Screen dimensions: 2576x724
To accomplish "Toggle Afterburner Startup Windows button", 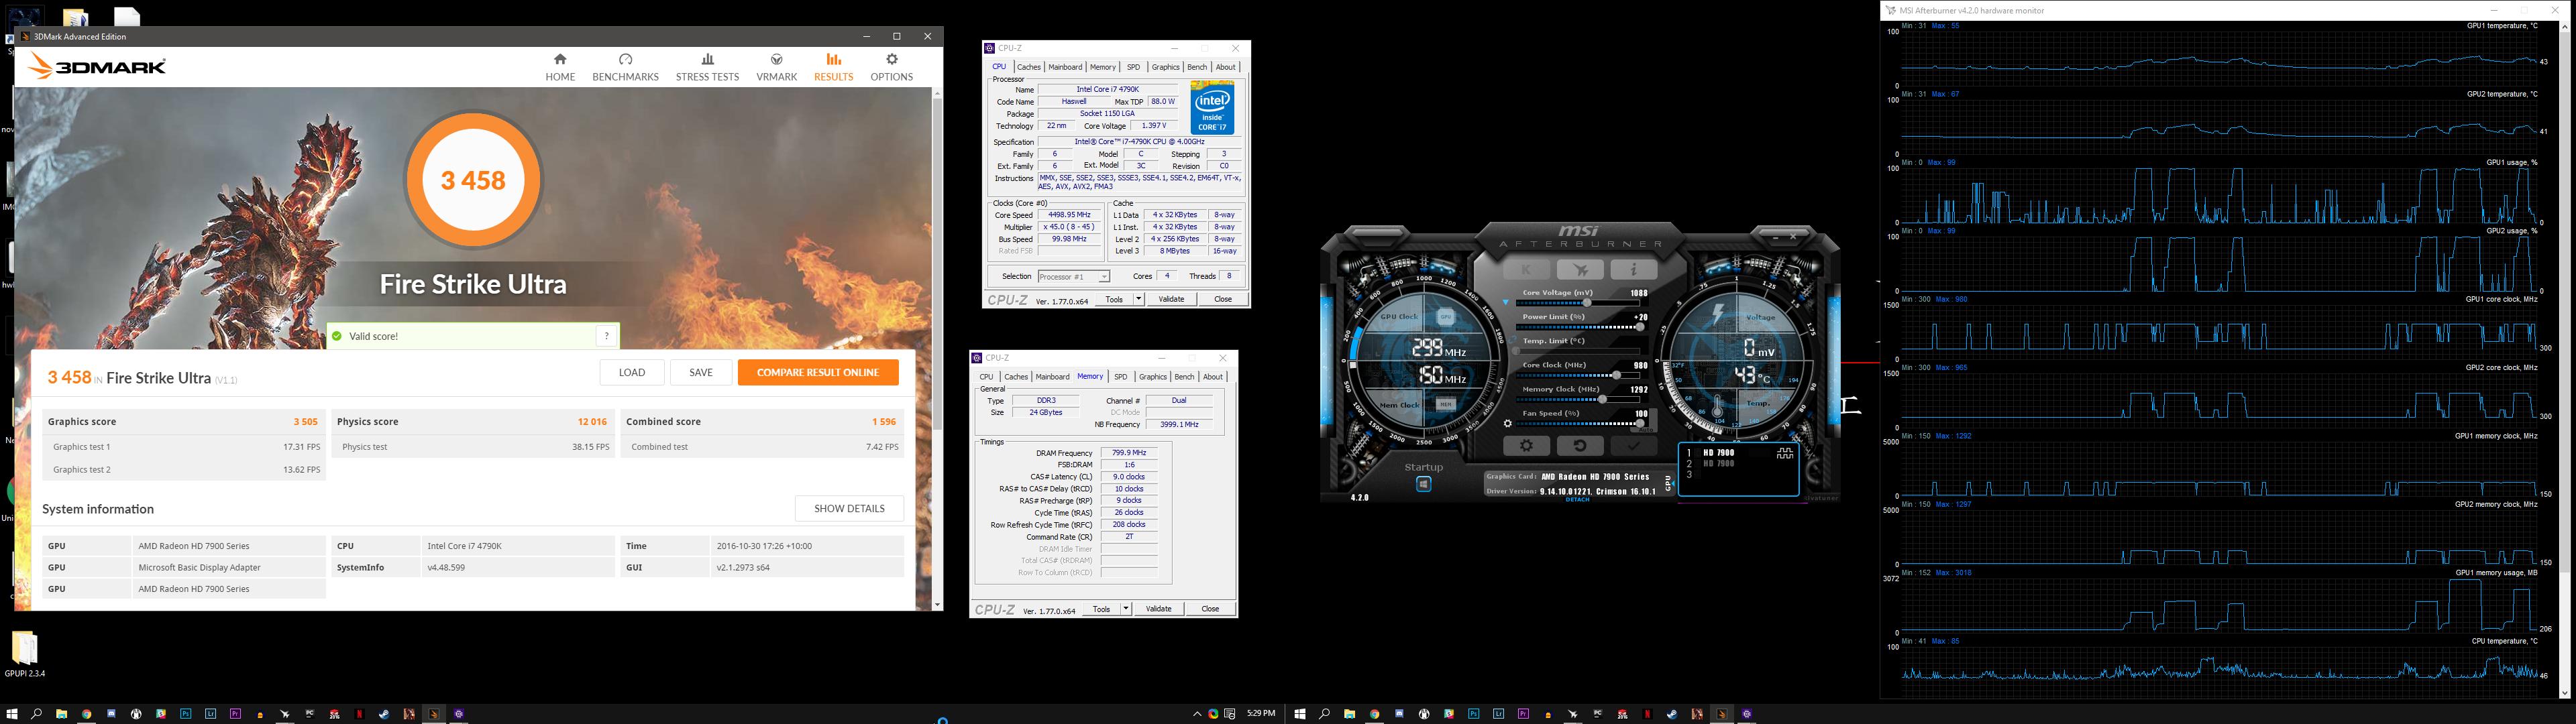I will pyautogui.click(x=1424, y=484).
